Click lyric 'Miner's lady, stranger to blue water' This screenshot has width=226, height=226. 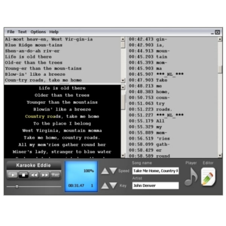pyautogui.click(x=62, y=152)
